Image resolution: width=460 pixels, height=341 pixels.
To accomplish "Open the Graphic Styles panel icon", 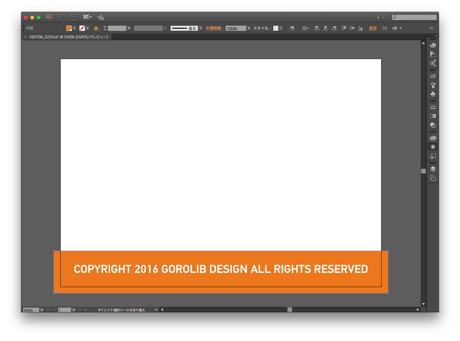I will pyautogui.click(x=433, y=156).
